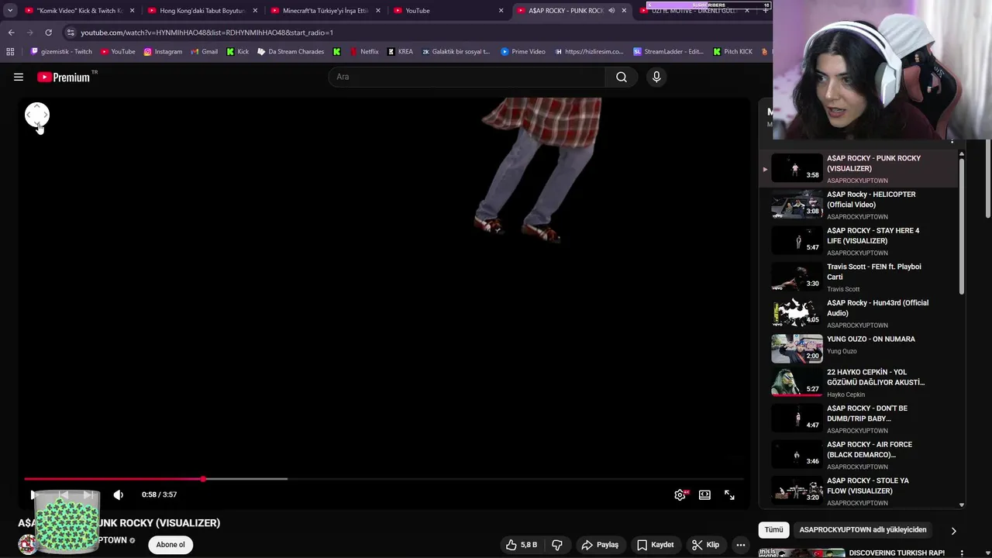Viewport: 992px width, 558px height.
Task: Dislike the video with thumbs down
Action: point(556,545)
